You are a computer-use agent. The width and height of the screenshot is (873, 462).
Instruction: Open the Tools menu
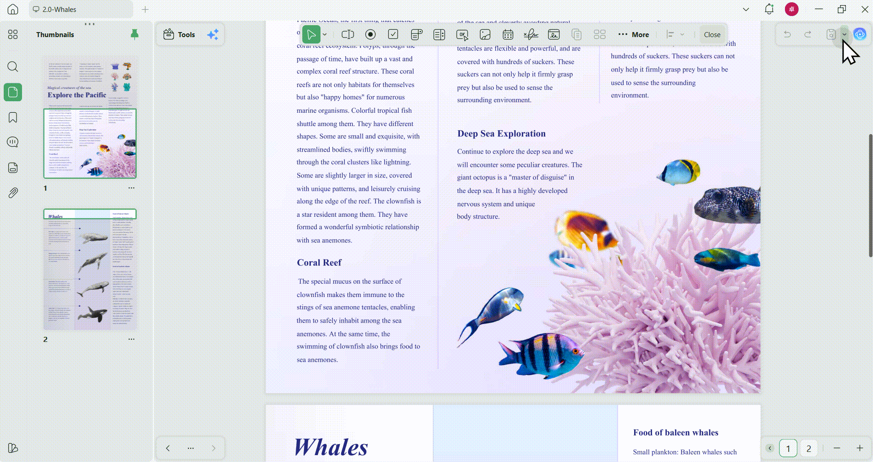tap(179, 34)
